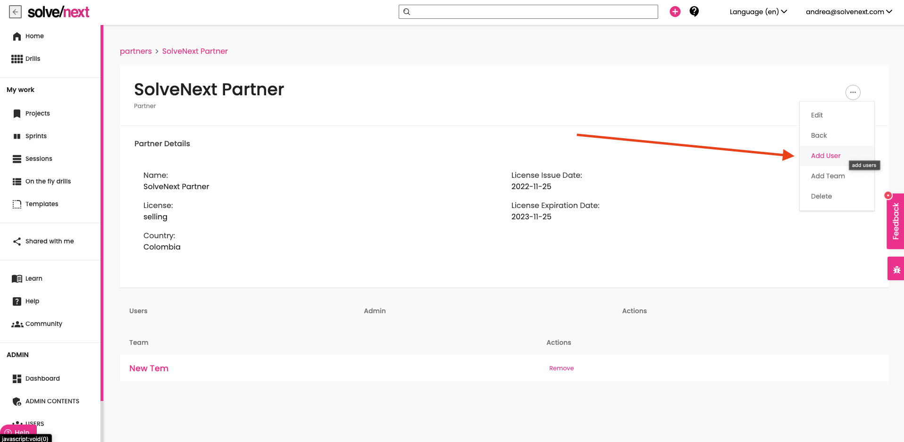Click the Shared with me share icon
The image size is (904, 442).
[x=17, y=242]
